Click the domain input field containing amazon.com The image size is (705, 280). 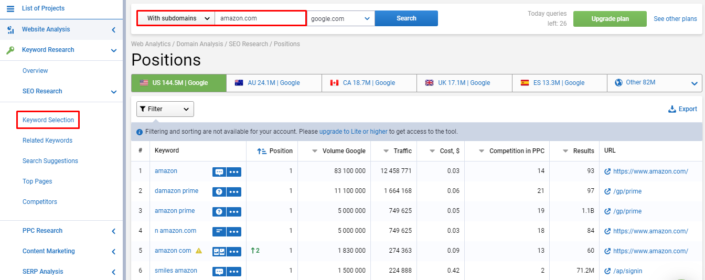(x=261, y=18)
